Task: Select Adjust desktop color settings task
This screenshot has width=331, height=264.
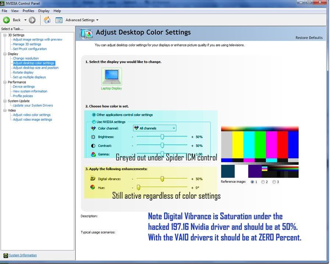Action: [34, 63]
